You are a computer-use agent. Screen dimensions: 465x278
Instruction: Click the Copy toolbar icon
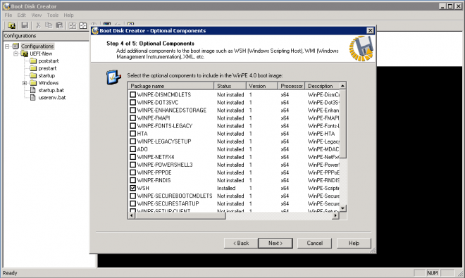pyautogui.click(x=49, y=25)
